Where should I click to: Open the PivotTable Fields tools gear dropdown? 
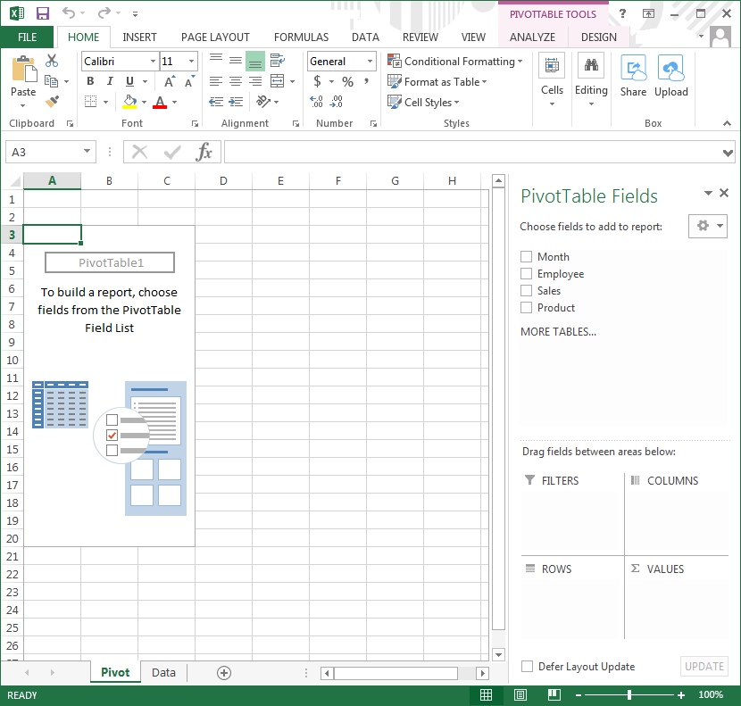click(707, 226)
